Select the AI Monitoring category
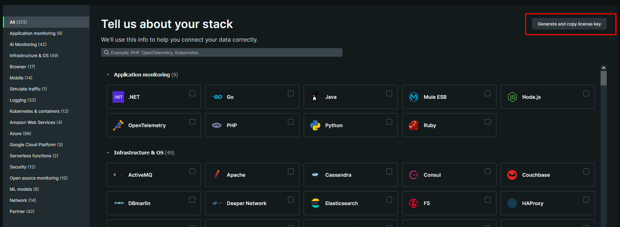Image resolution: width=620 pixels, height=227 pixels. [28, 45]
